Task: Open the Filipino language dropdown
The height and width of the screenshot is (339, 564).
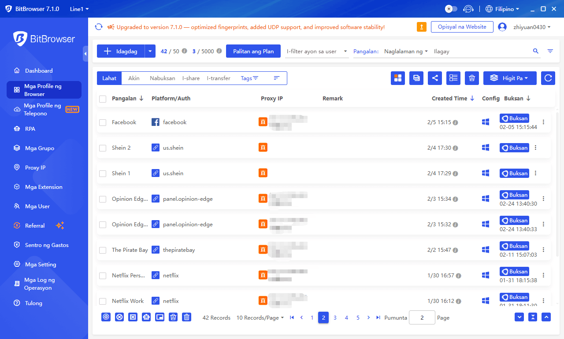Action: (x=502, y=9)
